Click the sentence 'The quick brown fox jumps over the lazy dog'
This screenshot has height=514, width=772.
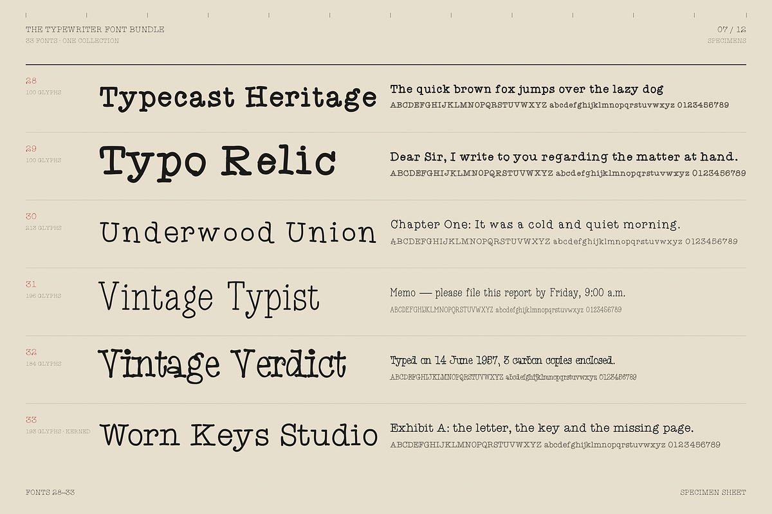click(x=527, y=90)
